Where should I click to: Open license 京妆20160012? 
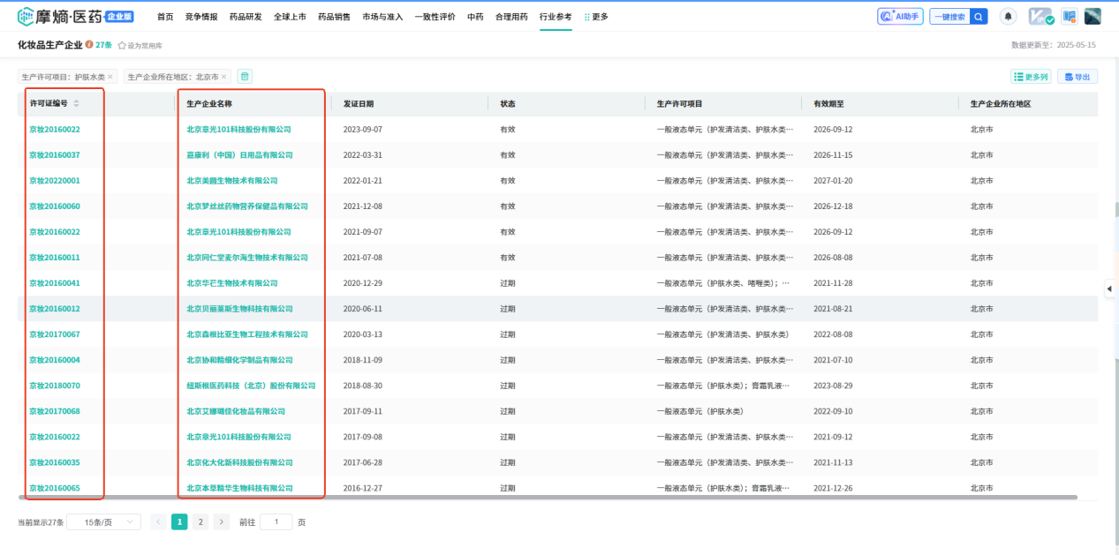pos(55,309)
